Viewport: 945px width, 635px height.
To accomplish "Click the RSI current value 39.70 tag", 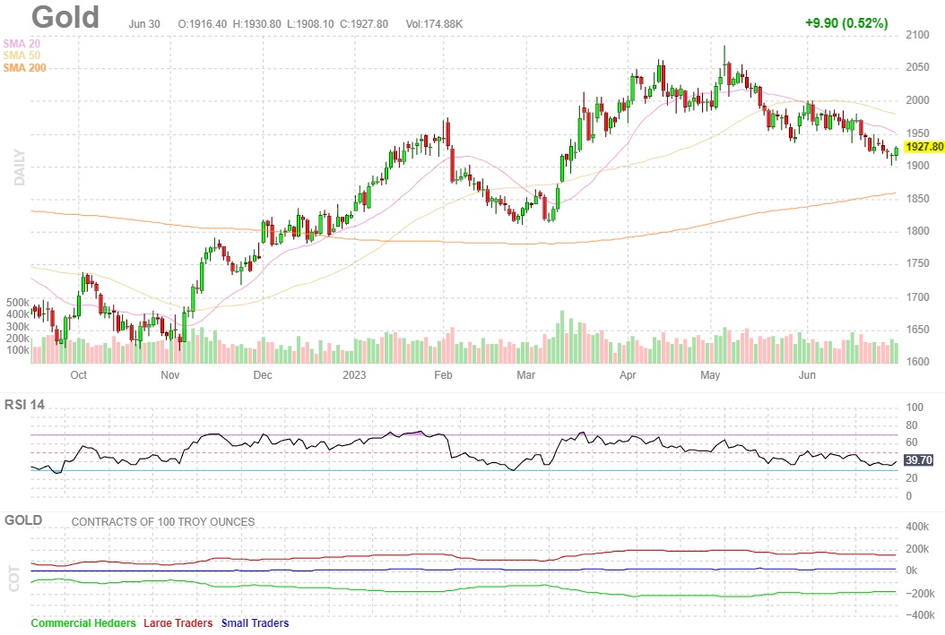I will click(x=918, y=460).
